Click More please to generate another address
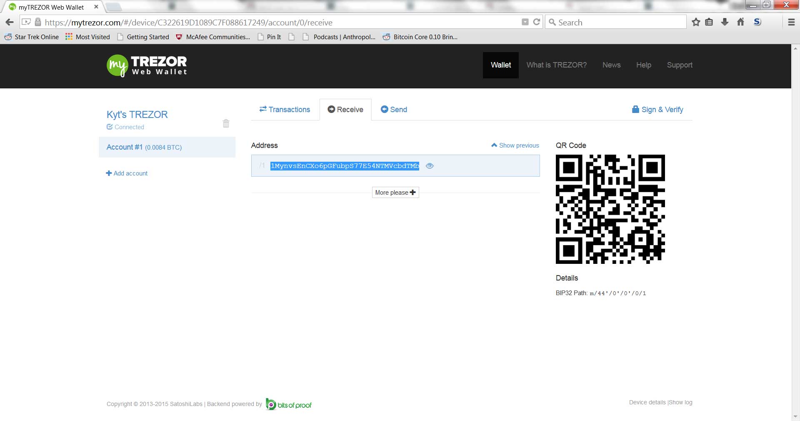Viewport: 800px width, 421px height. click(x=395, y=193)
